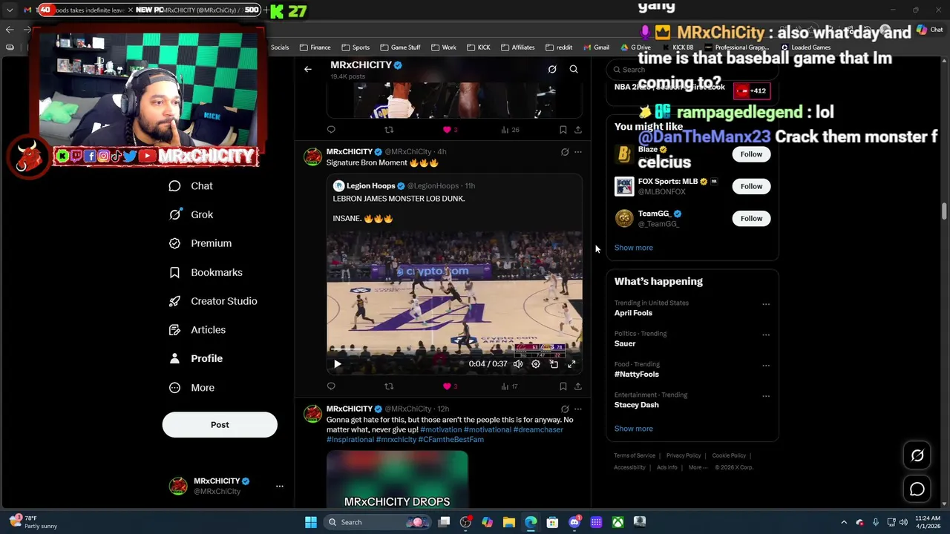Bookmark the Signature Bron Moment post

[x=563, y=386]
